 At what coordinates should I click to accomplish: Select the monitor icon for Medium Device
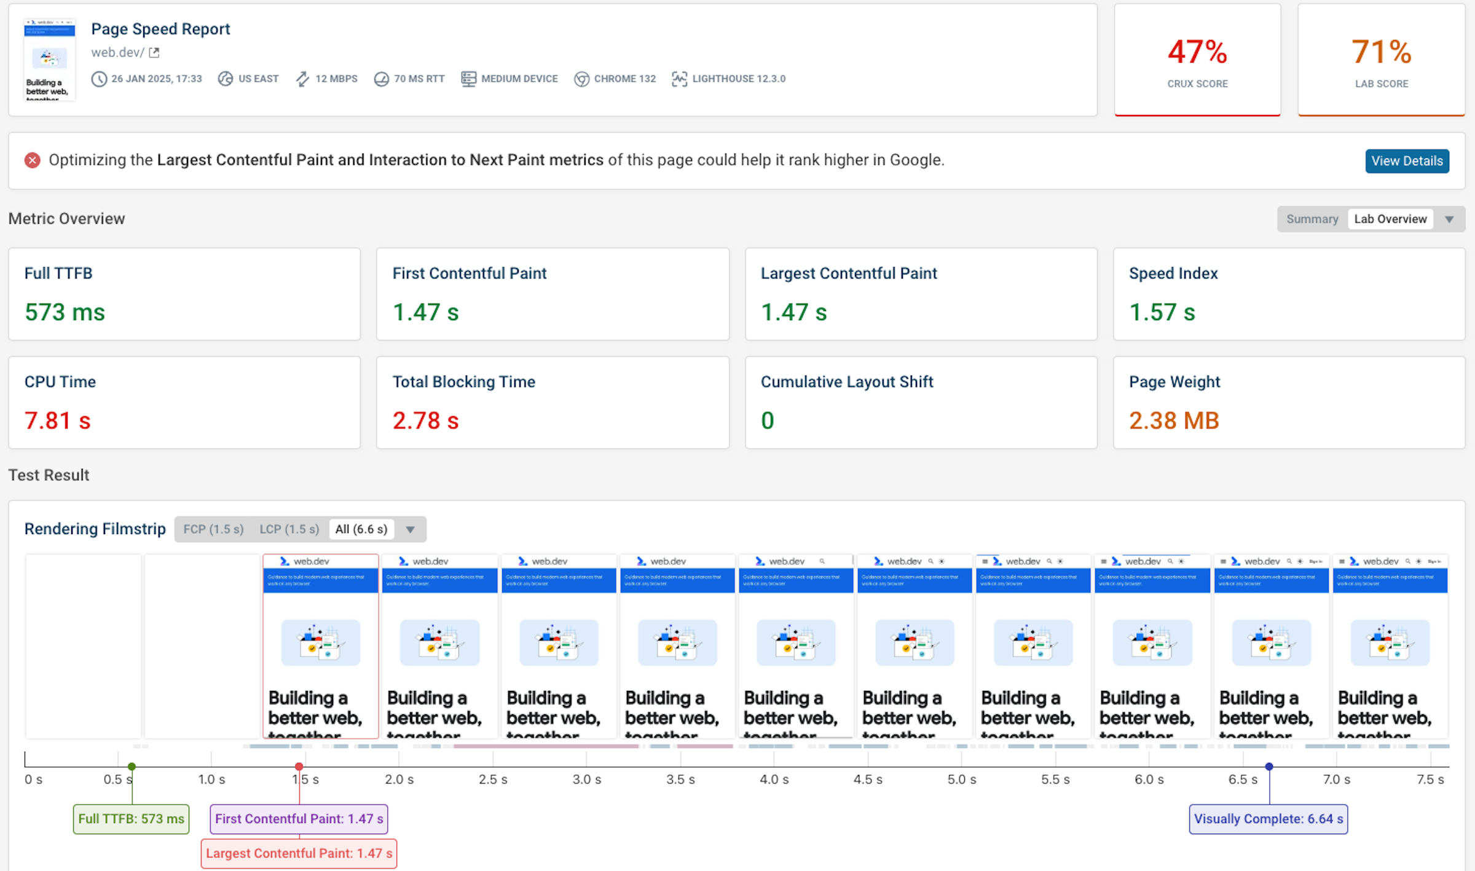pyautogui.click(x=468, y=79)
